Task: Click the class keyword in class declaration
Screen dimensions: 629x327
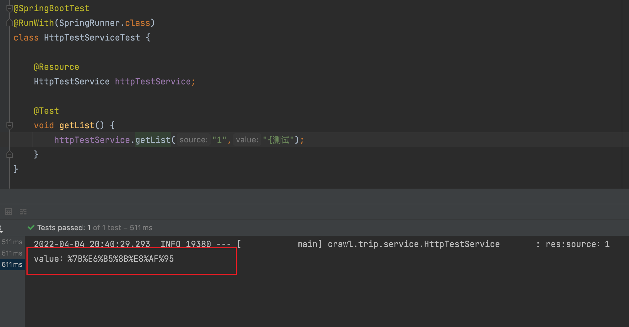Action: point(26,38)
